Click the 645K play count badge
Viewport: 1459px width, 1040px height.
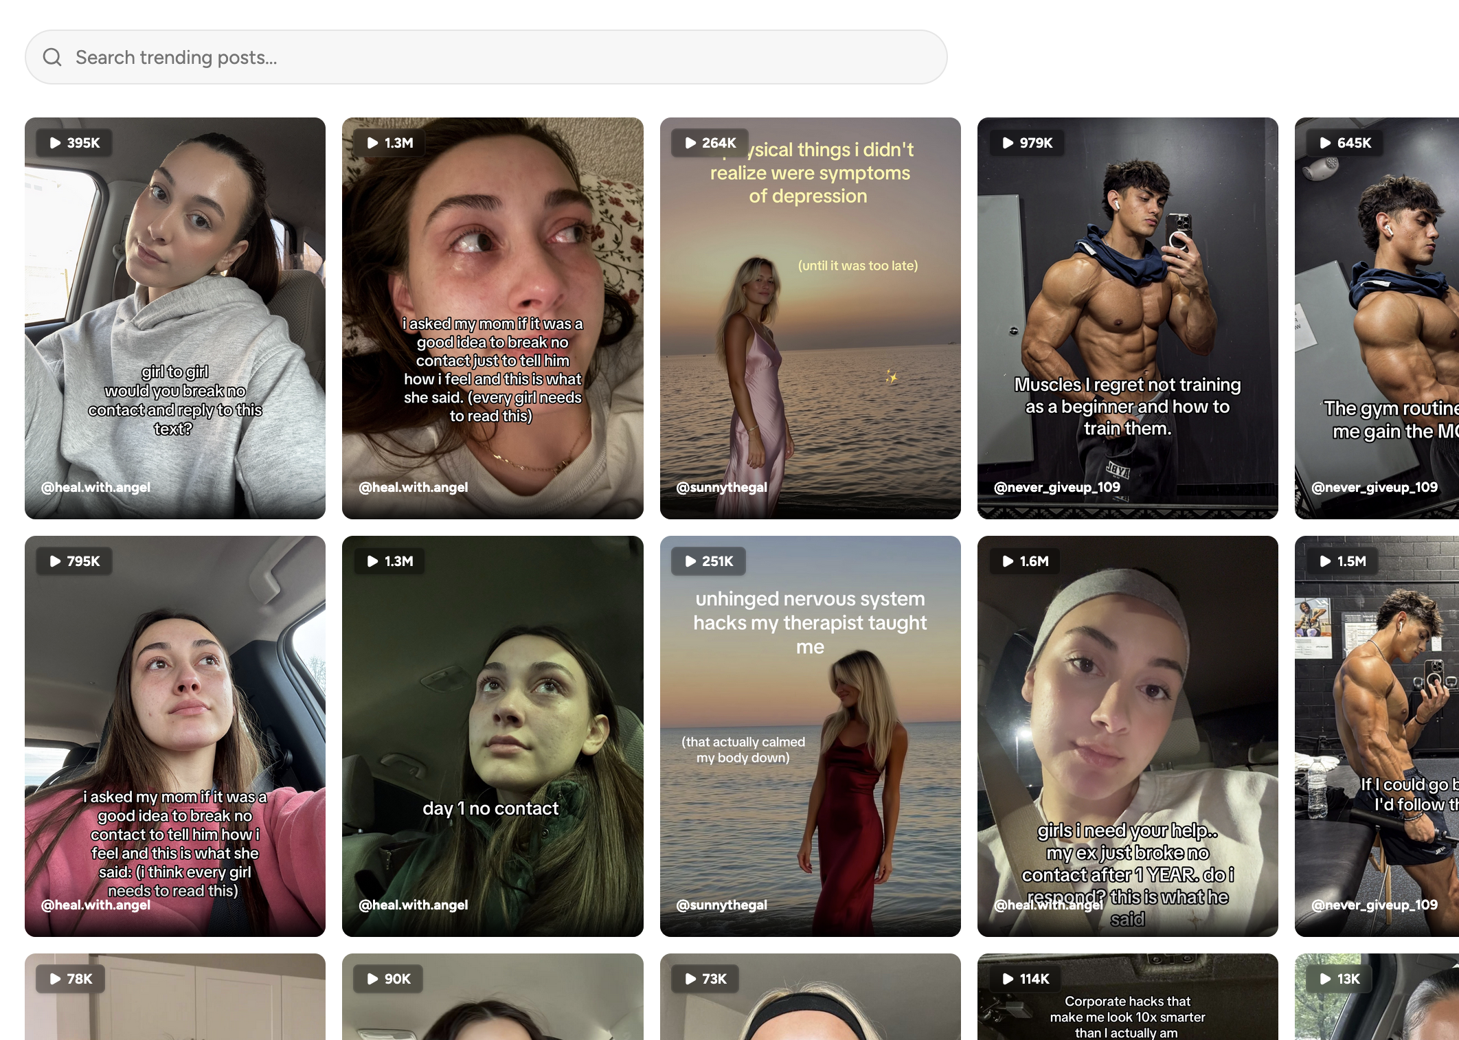coord(1345,143)
